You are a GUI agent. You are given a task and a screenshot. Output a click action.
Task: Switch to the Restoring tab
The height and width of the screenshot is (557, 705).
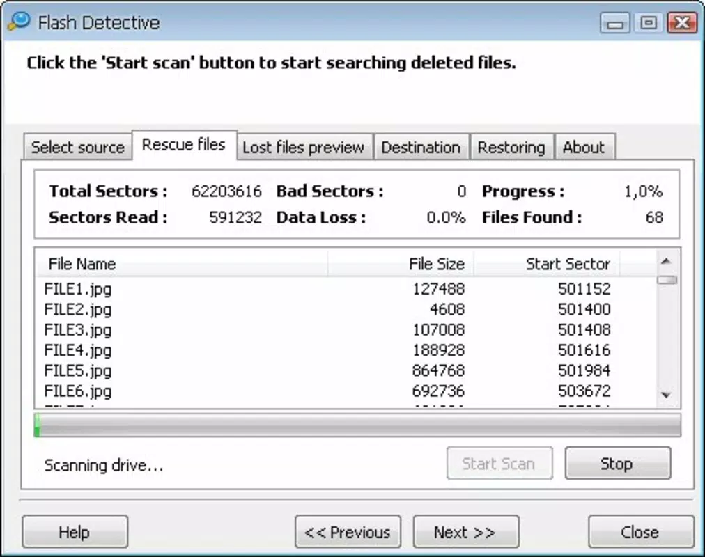click(x=511, y=147)
